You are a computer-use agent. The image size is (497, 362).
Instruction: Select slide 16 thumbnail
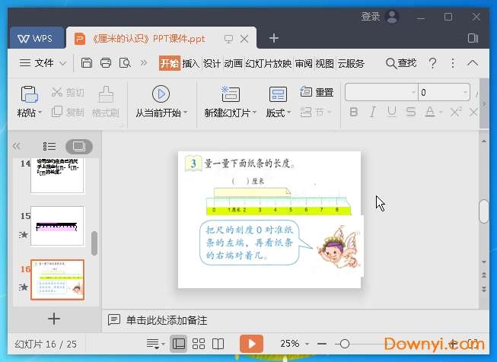pyautogui.click(x=57, y=280)
